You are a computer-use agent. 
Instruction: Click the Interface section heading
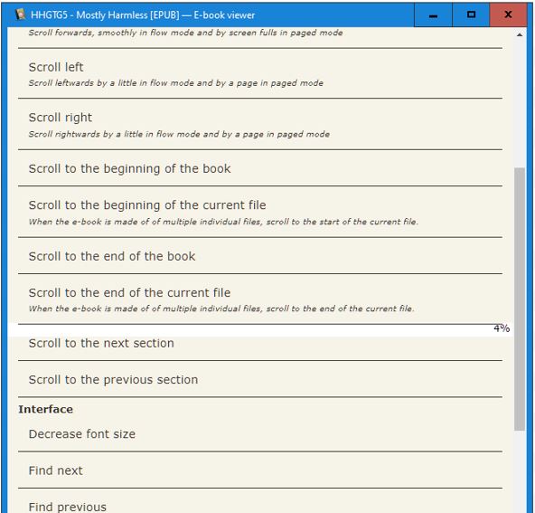point(46,409)
